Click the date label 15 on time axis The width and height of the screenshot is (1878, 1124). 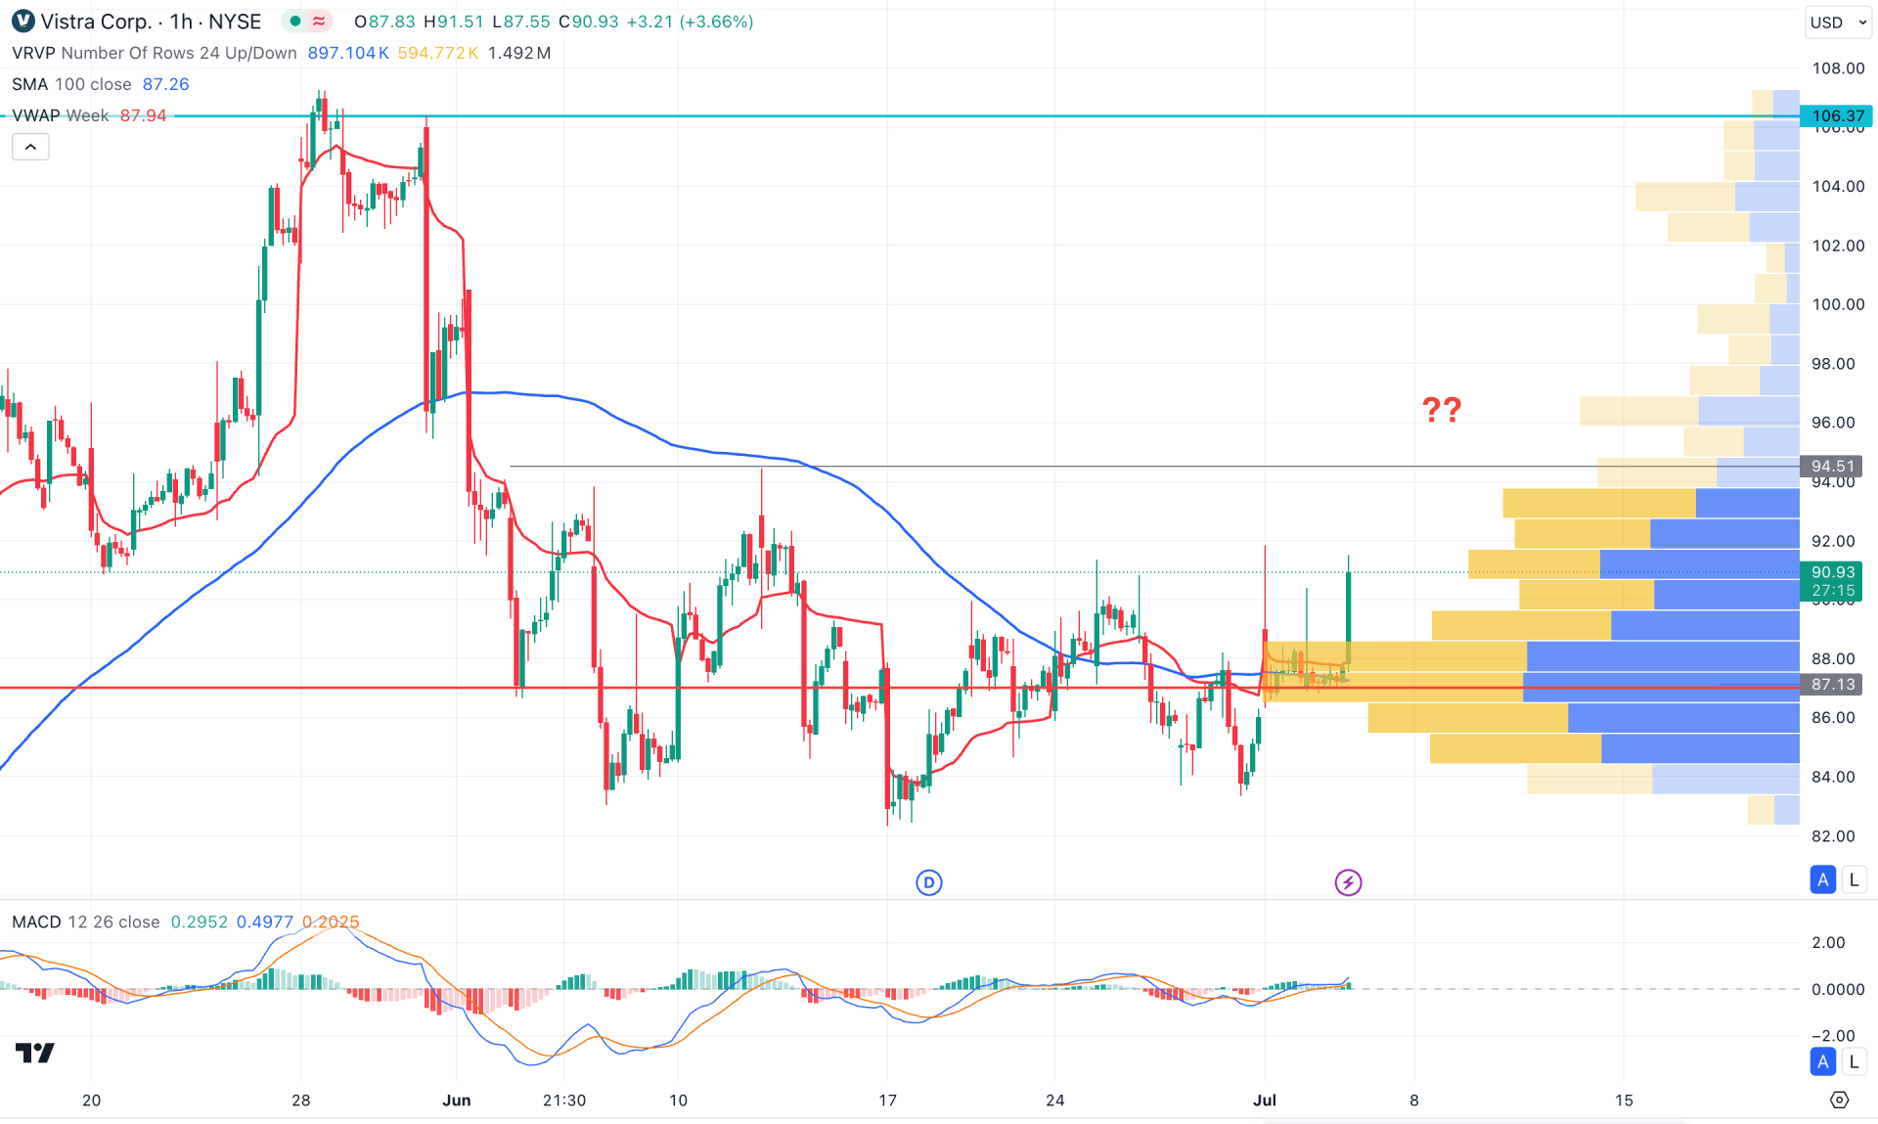1624,1100
